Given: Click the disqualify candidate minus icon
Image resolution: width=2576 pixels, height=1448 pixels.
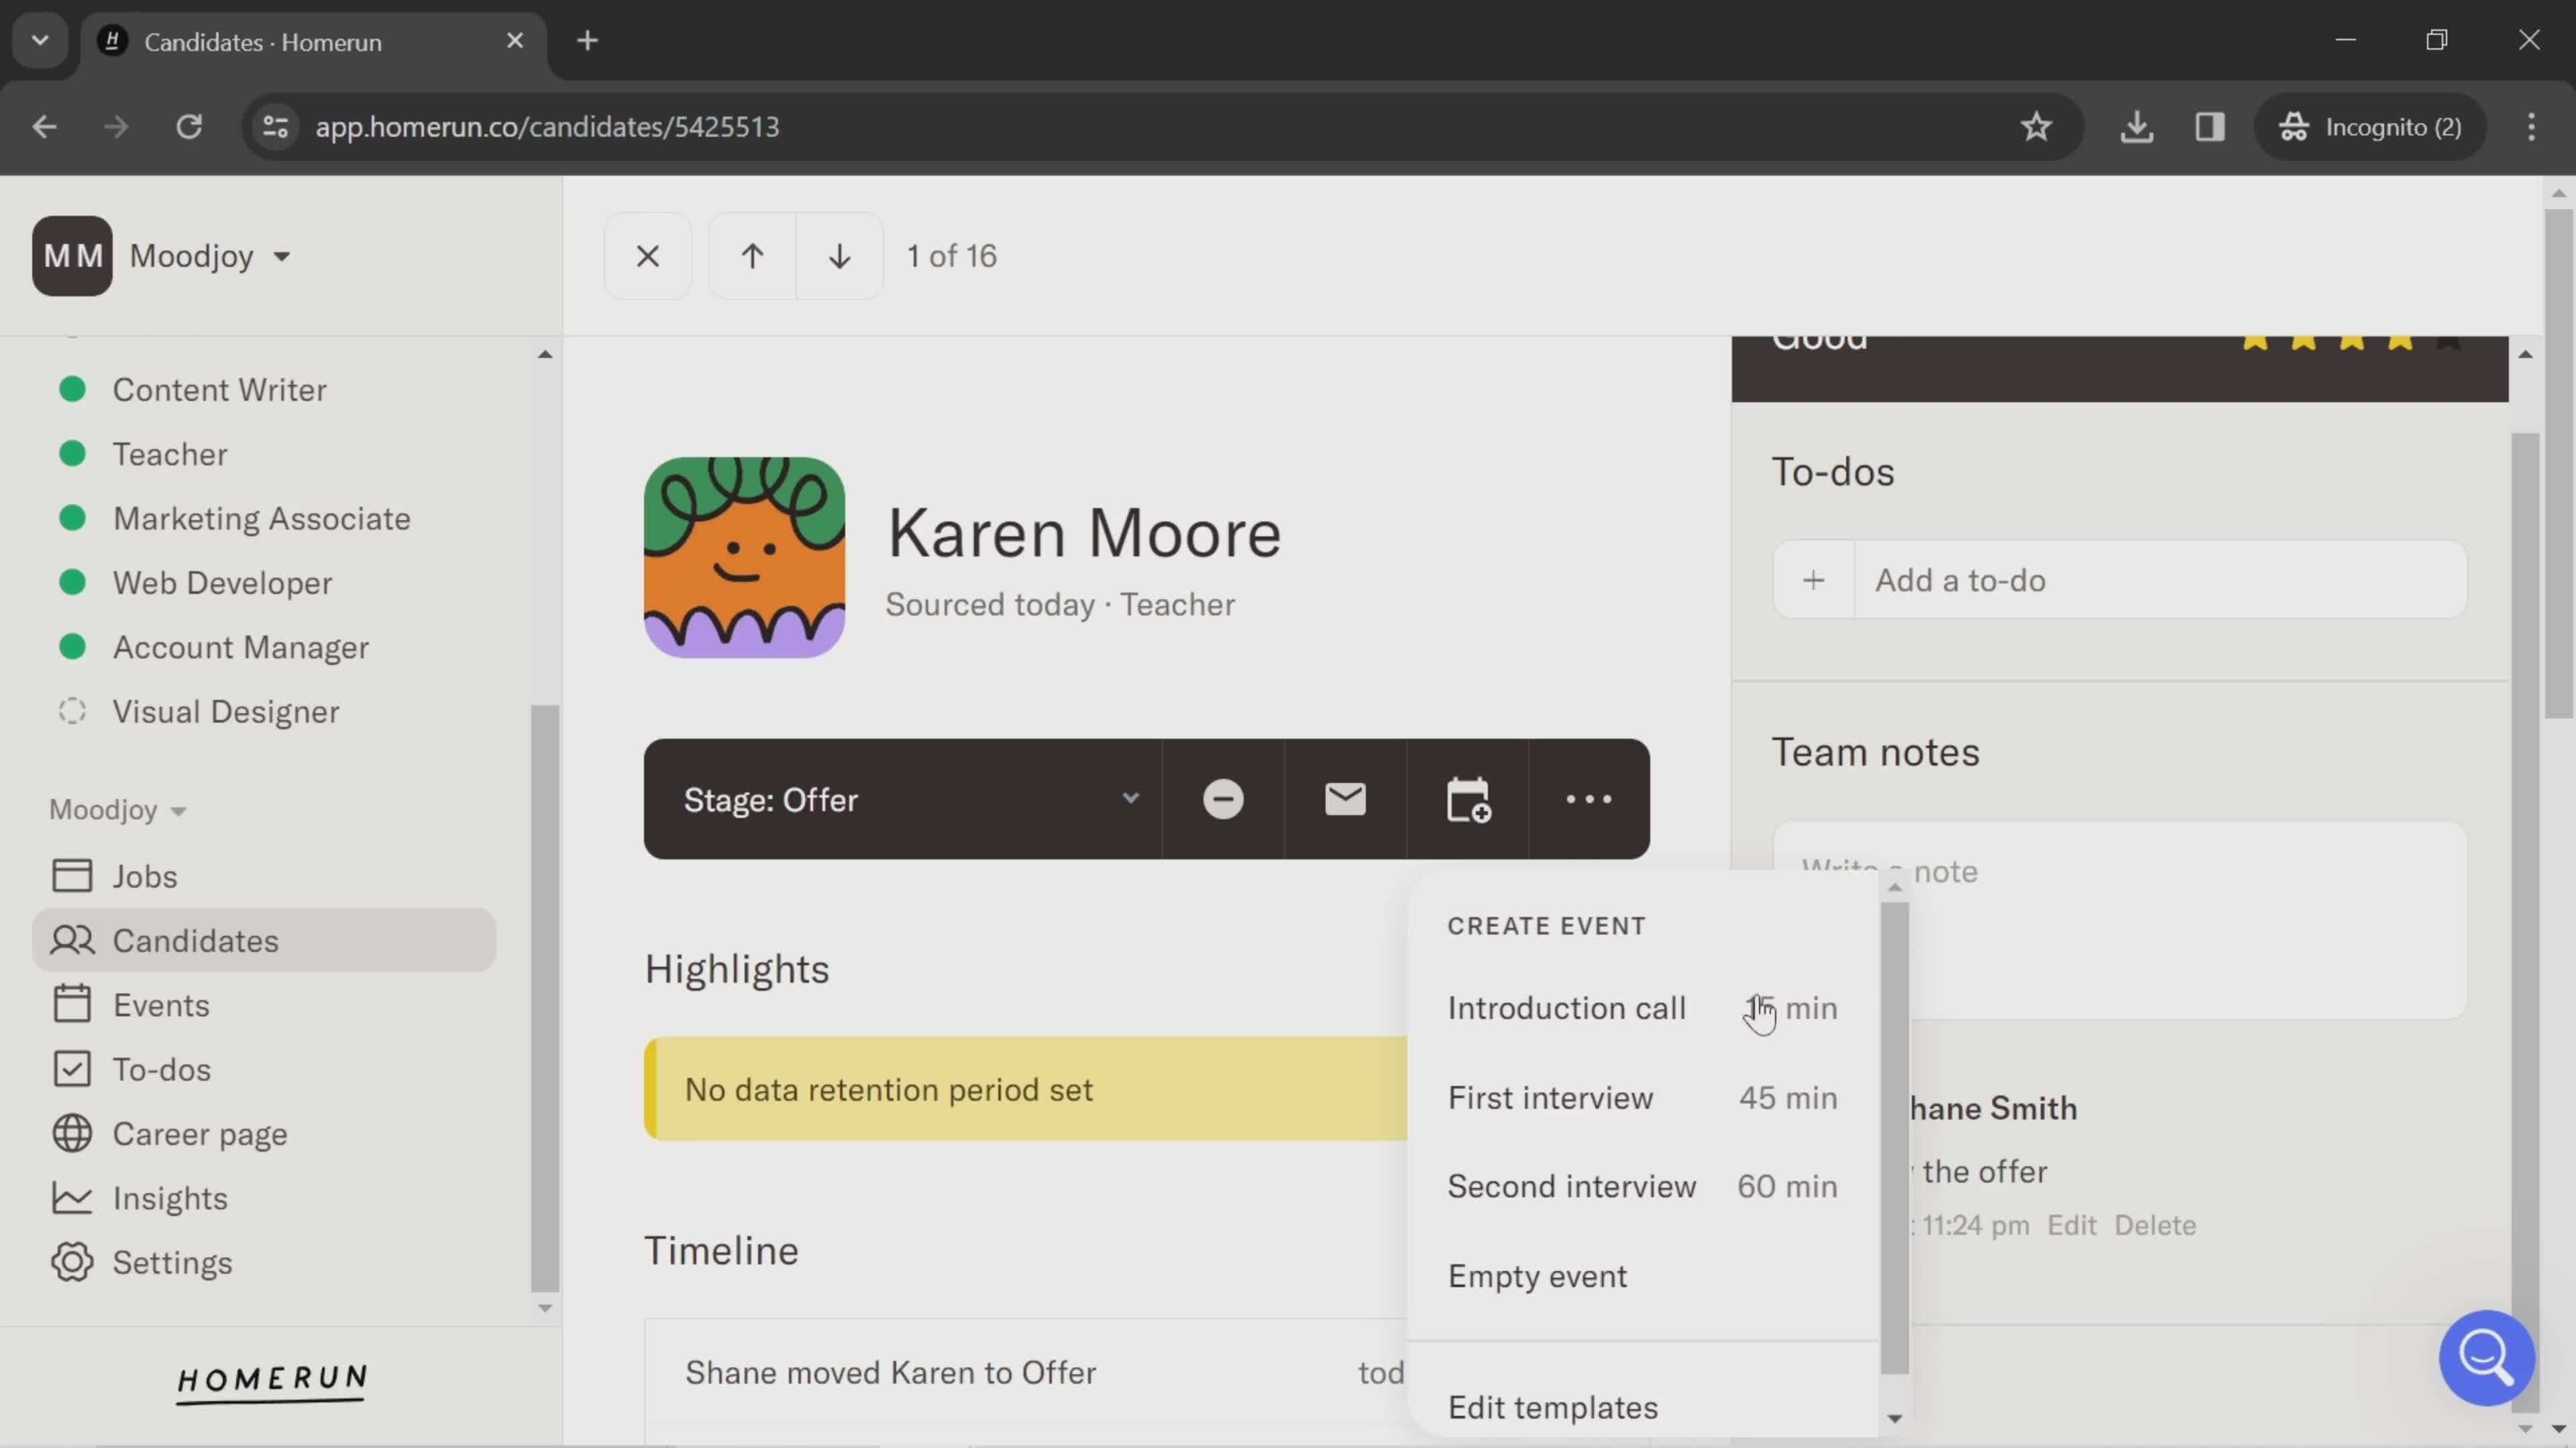Looking at the screenshot, I should coord(1223,800).
